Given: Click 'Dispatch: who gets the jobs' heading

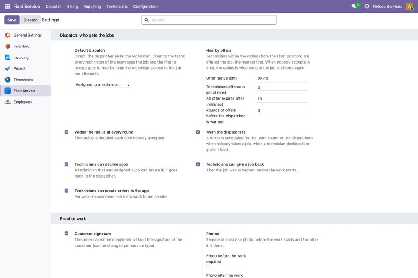Looking at the screenshot, I should (x=87, y=35).
